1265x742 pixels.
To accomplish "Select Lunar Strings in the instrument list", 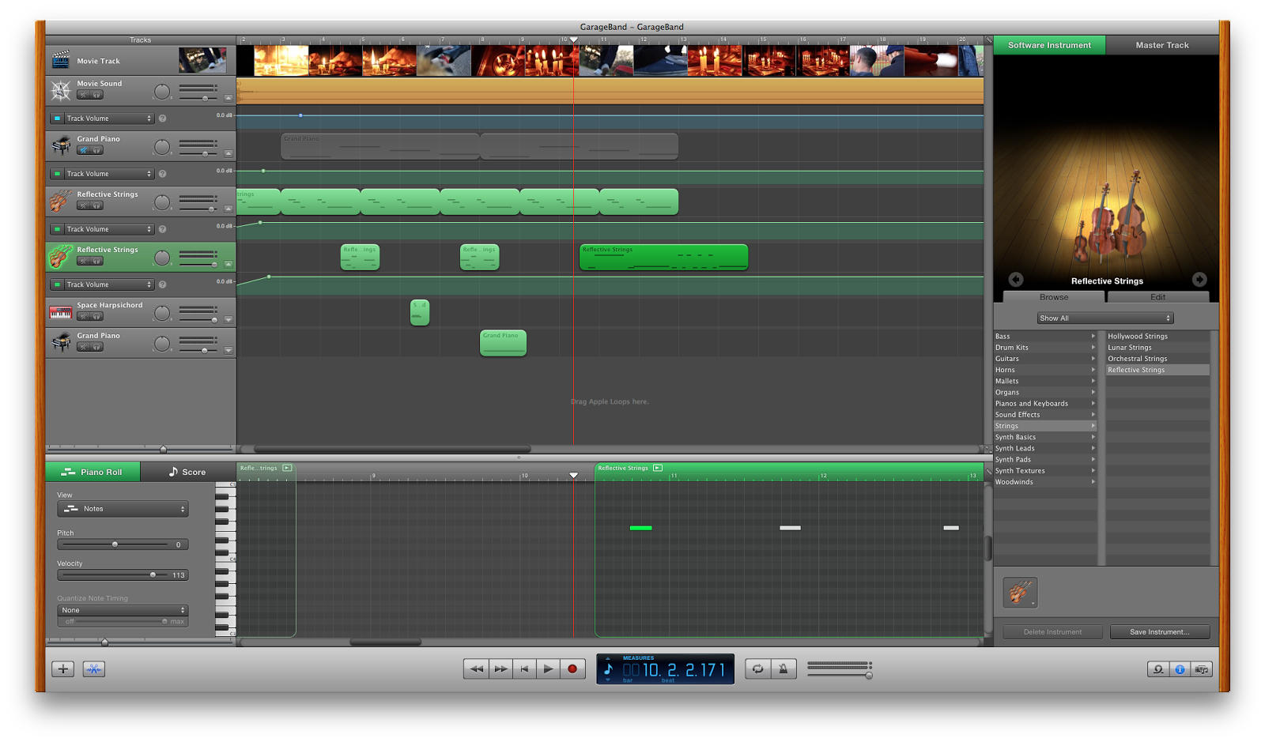I will click(1157, 348).
